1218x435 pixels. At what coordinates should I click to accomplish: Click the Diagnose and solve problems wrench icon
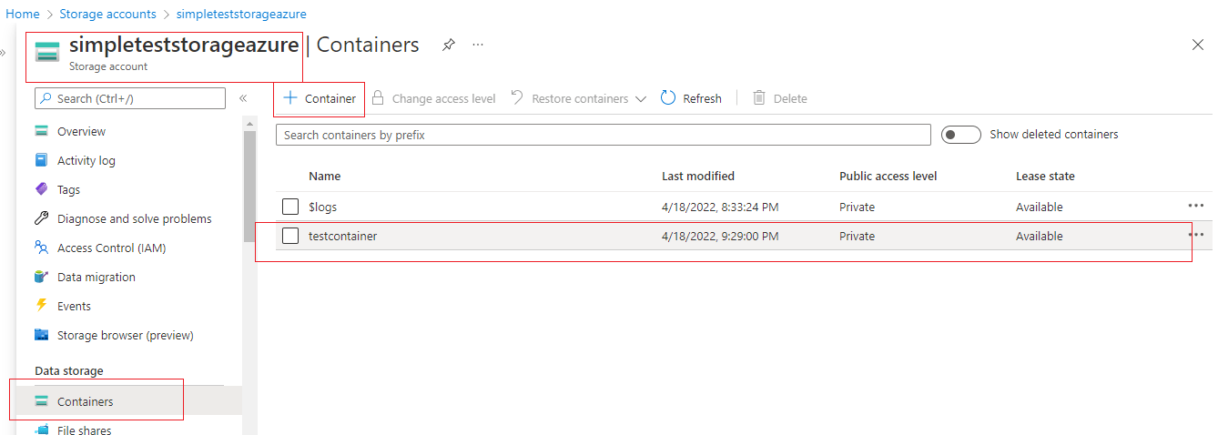point(41,218)
